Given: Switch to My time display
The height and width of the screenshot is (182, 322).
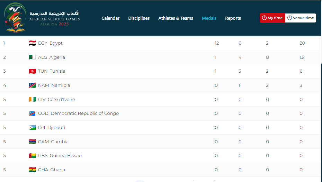Looking at the screenshot, I should click(272, 18).
